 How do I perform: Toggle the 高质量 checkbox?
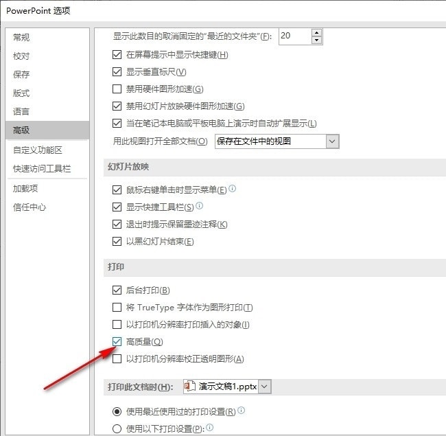pos(117,342)
